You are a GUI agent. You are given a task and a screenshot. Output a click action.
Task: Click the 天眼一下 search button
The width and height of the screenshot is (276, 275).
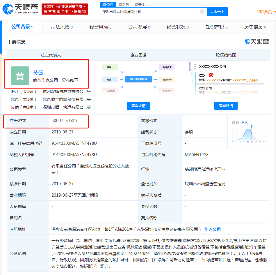pyautogui.click(x=217, y=11)
